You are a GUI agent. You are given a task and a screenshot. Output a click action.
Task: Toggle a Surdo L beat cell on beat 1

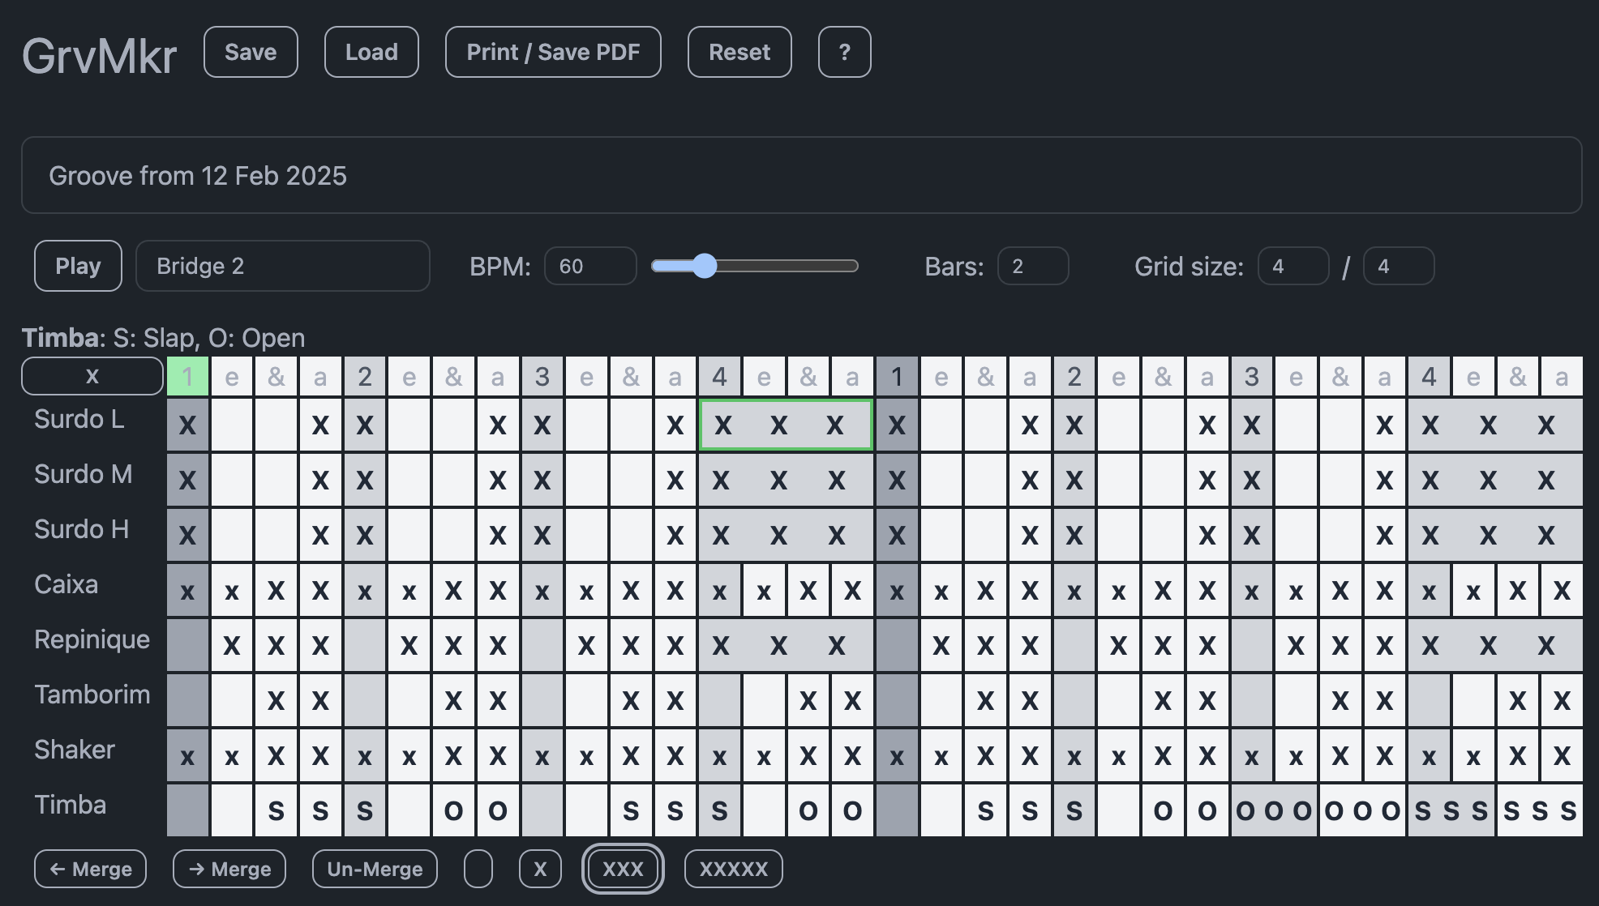click(x=186, y=426)
